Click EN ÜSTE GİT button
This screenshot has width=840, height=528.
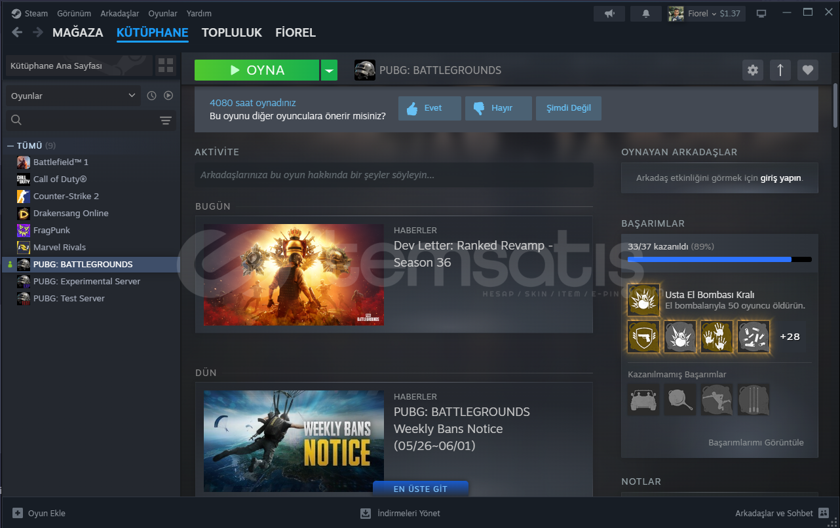point(421,489)
